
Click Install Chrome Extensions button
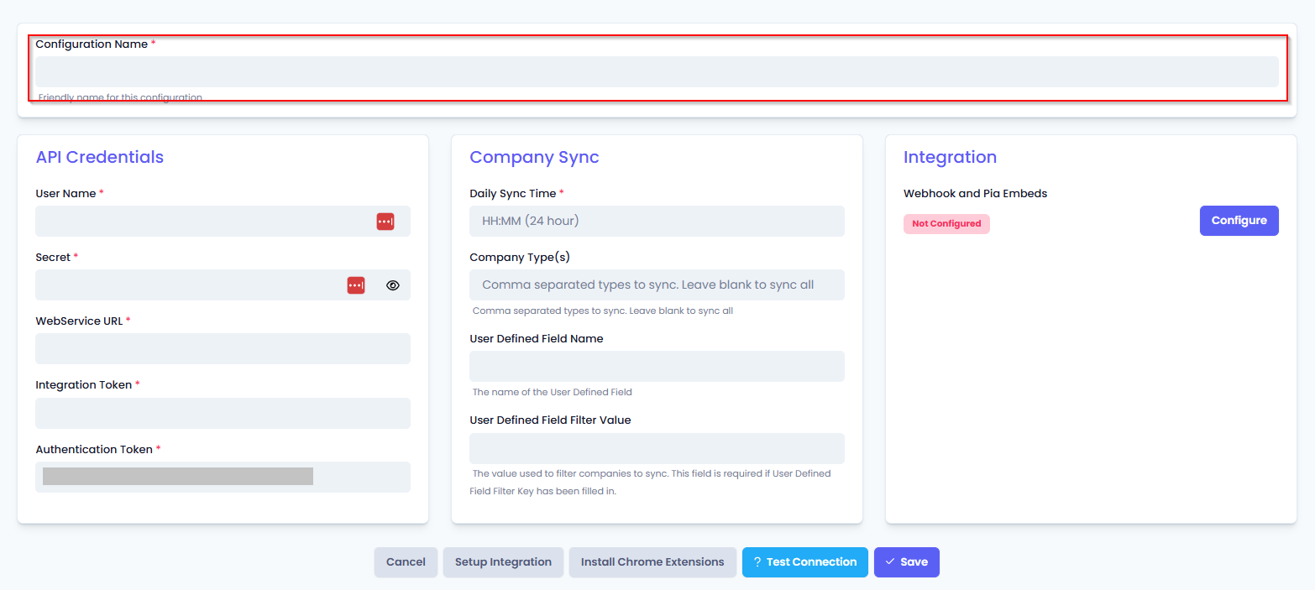(652, 562)
